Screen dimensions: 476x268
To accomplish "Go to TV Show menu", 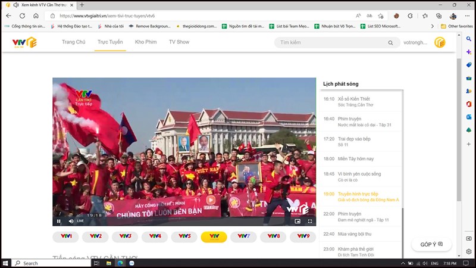I will coord(179,42).
